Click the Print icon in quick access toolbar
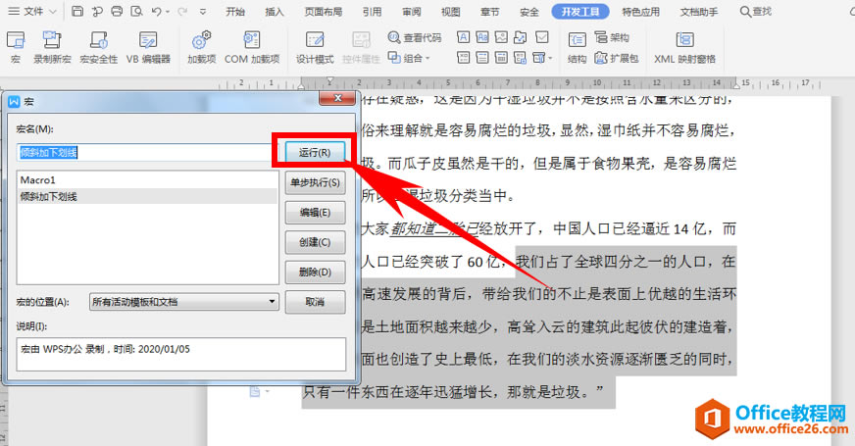This screenshot has width=855, height=446. tap(117, 11)
